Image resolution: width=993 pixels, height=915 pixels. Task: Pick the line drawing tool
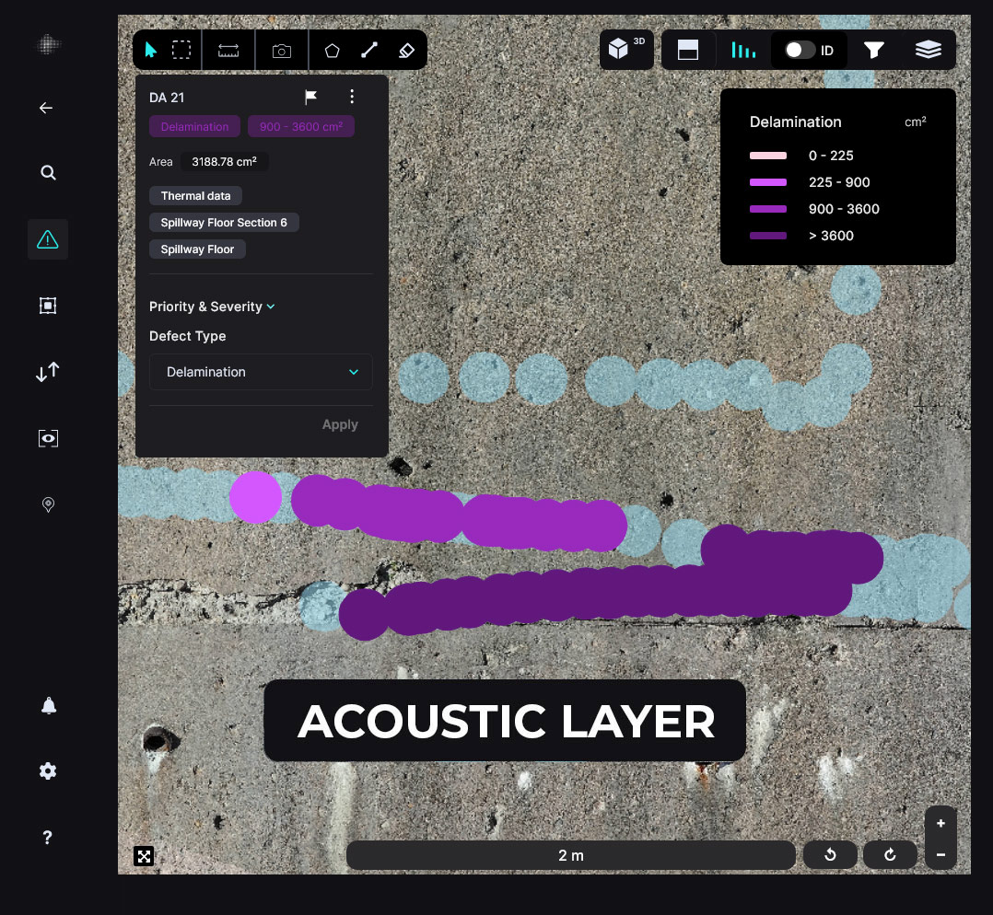coord(369,50)
